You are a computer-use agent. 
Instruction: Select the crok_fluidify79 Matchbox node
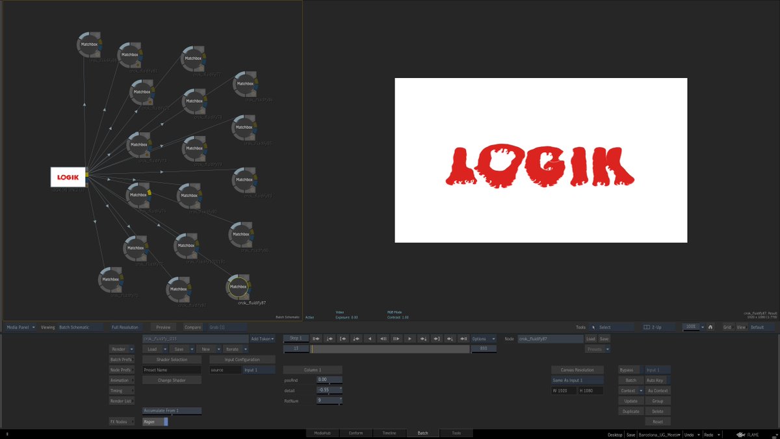194,148
